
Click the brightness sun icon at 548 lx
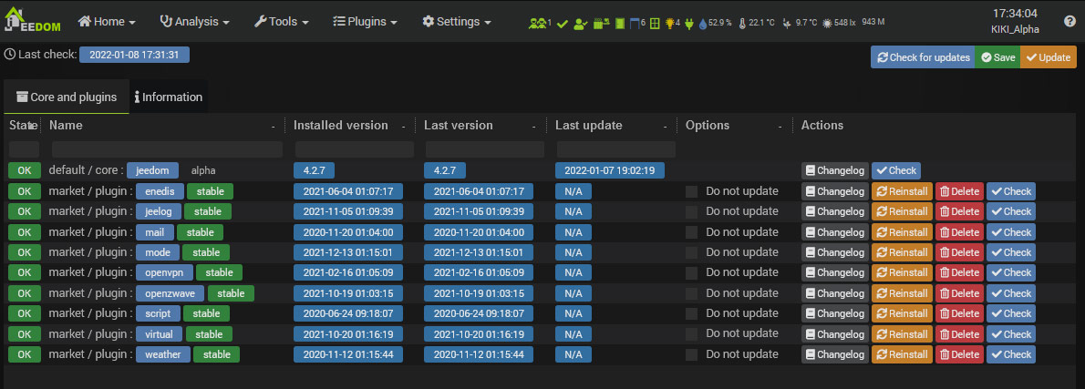(x=827, y=23)
